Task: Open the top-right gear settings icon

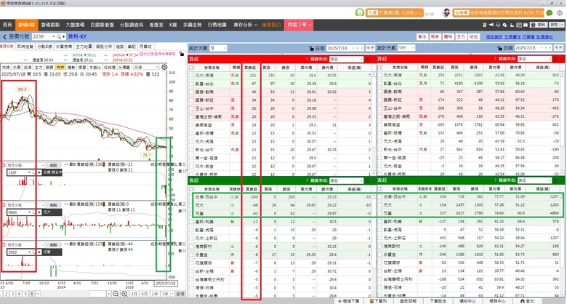Action: pos(560,13)
